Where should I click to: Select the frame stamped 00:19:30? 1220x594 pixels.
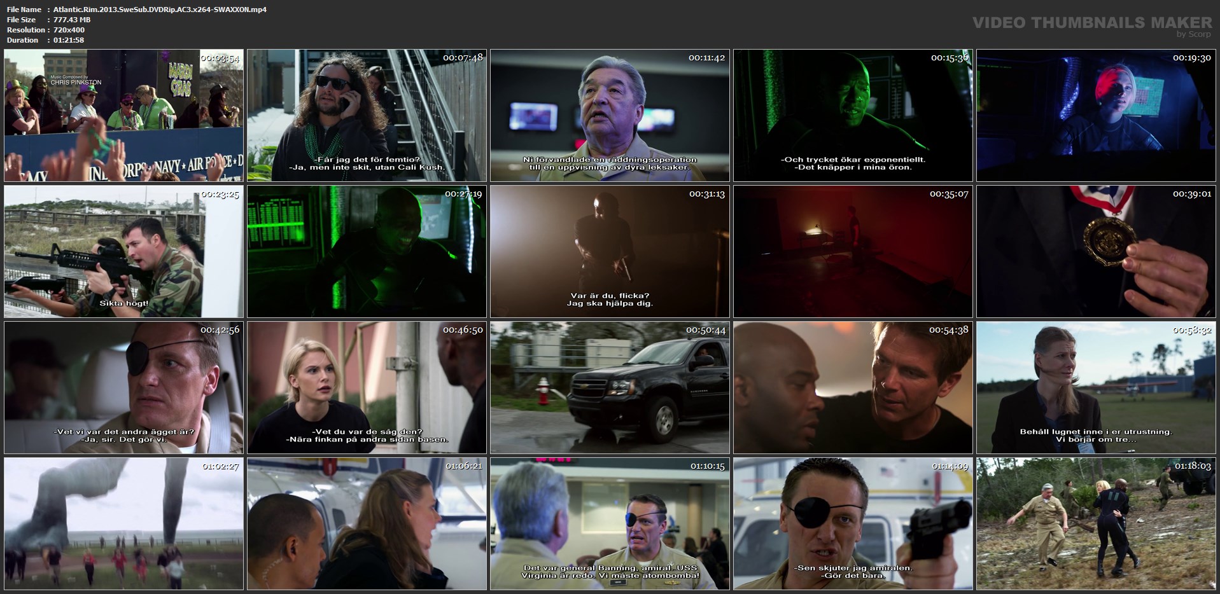pyautogui.click(x=1096, y=115)
